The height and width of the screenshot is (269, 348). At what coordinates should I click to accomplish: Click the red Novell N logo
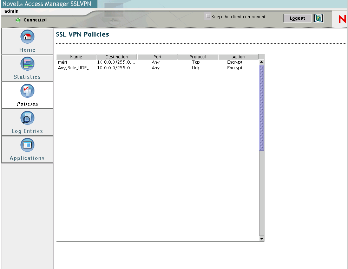342,19
